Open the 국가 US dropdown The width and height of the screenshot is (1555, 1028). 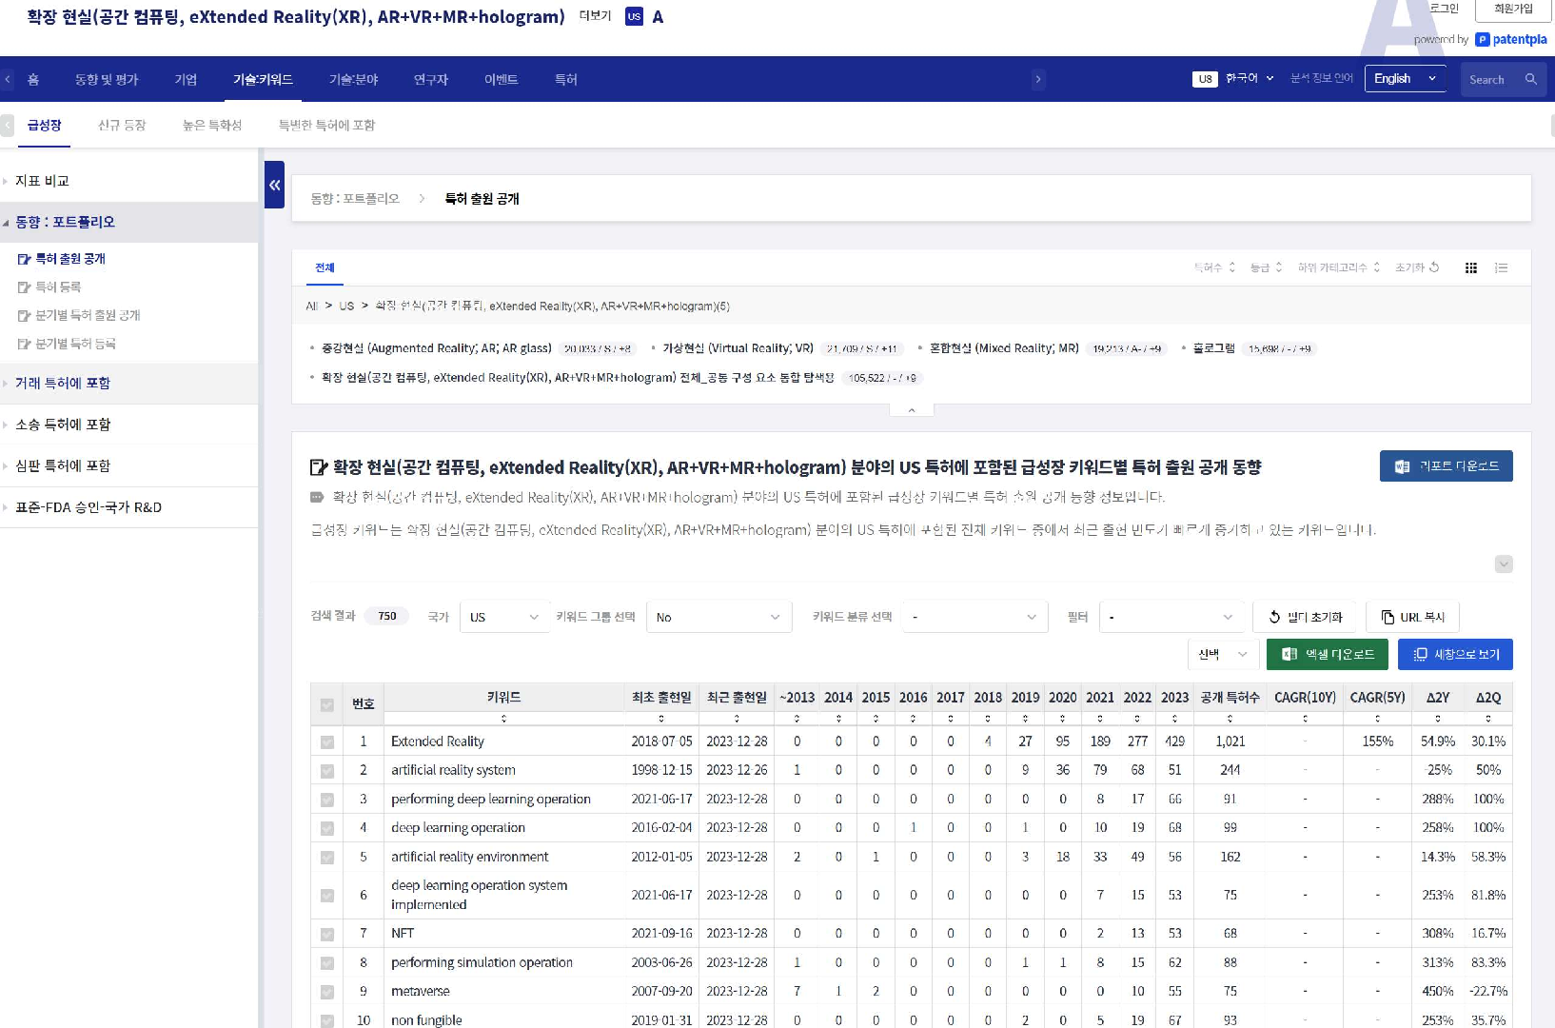(504, 617)
